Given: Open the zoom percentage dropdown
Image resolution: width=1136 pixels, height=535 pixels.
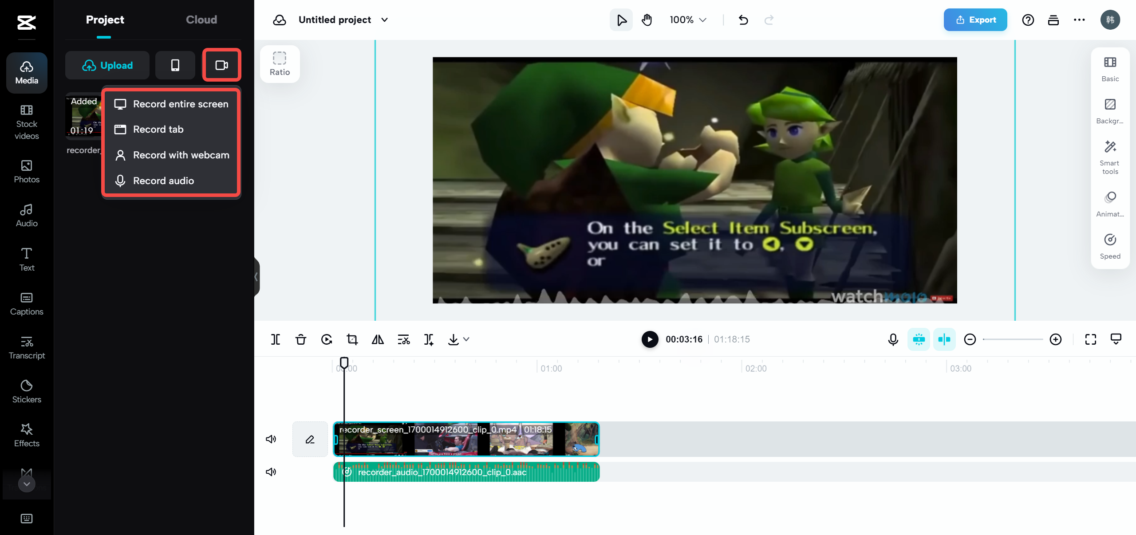Looking at the screenshot, I should [687, 20].
